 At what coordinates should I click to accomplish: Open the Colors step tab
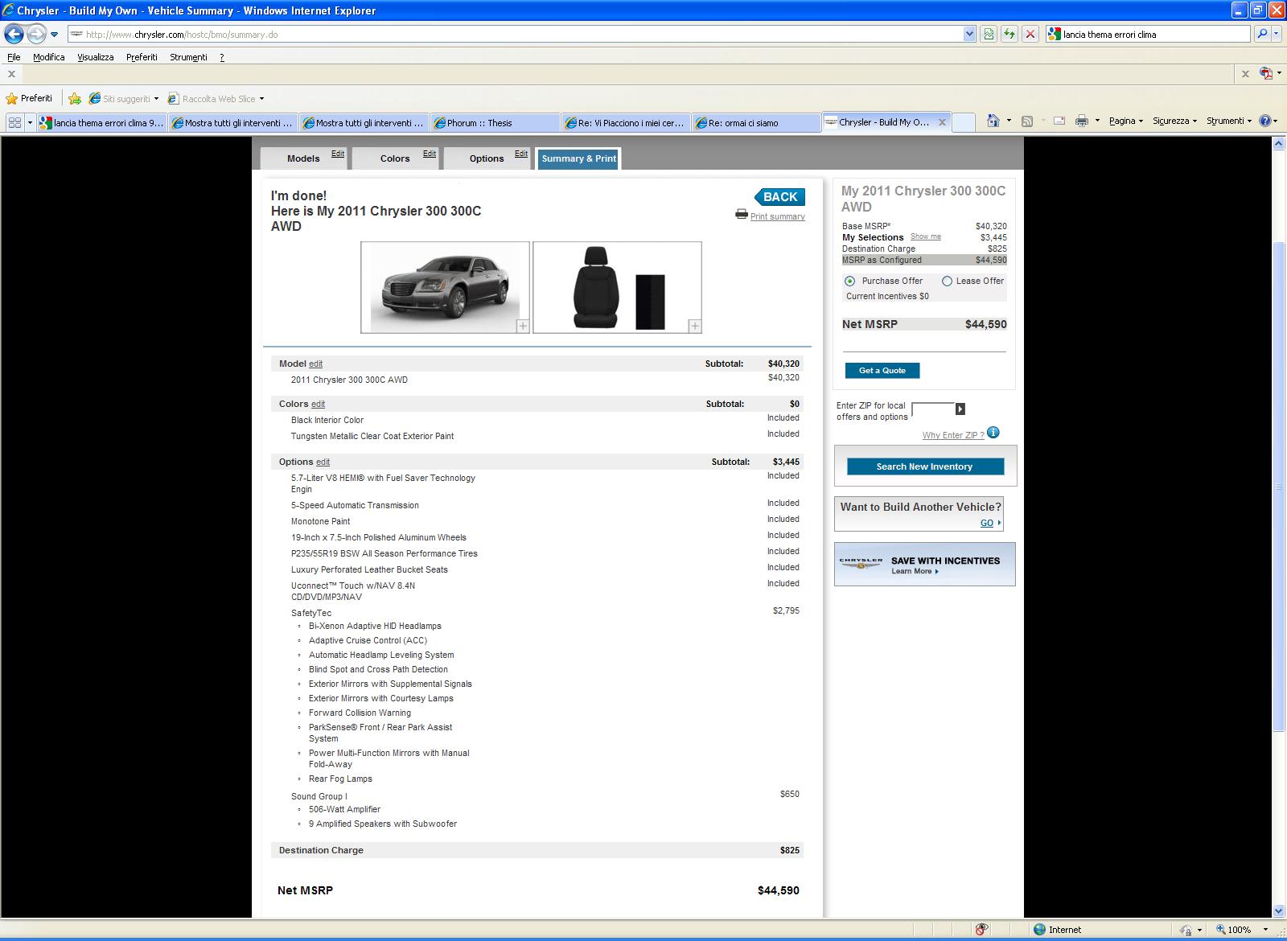[395, 158]
